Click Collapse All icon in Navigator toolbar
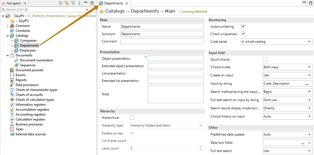 tap(60, 3)
